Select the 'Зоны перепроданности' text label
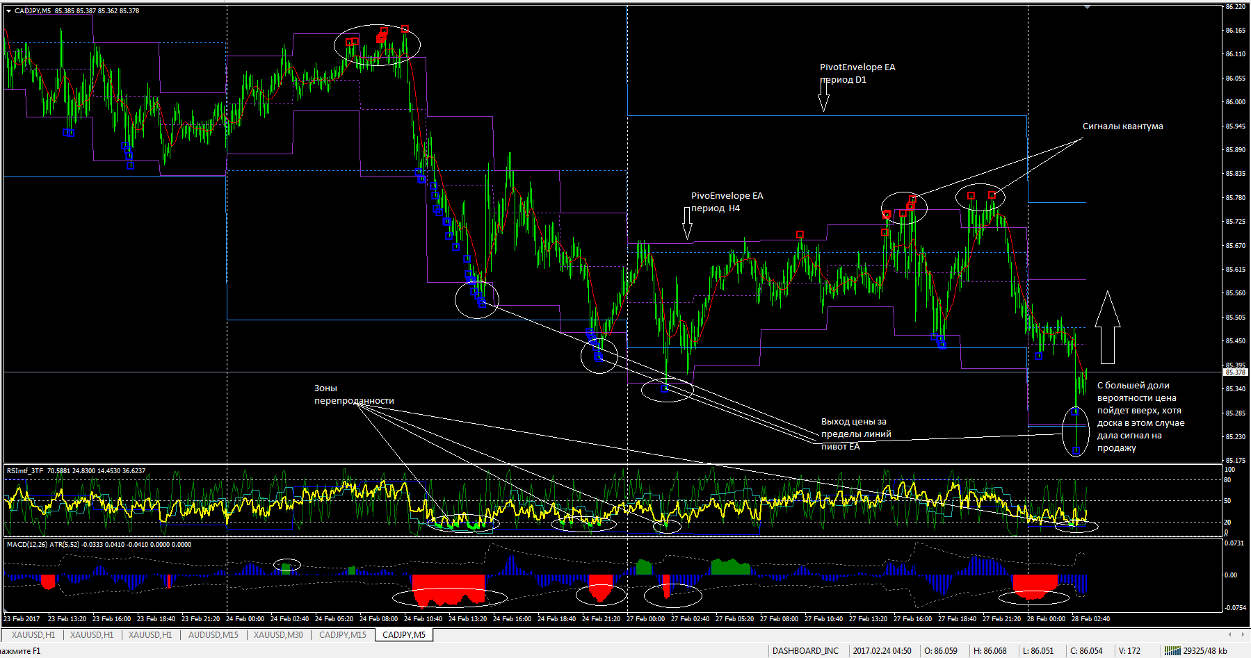Image resolution: width=1251 pixels, height=658 pixels. click(354, 395)
